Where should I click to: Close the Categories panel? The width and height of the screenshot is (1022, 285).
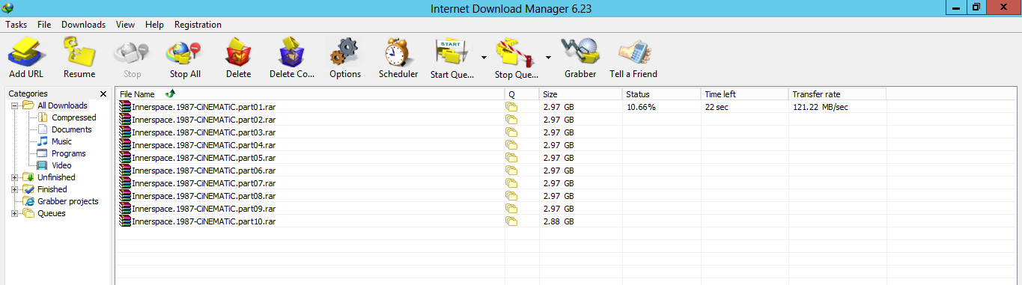click(103, 94)
